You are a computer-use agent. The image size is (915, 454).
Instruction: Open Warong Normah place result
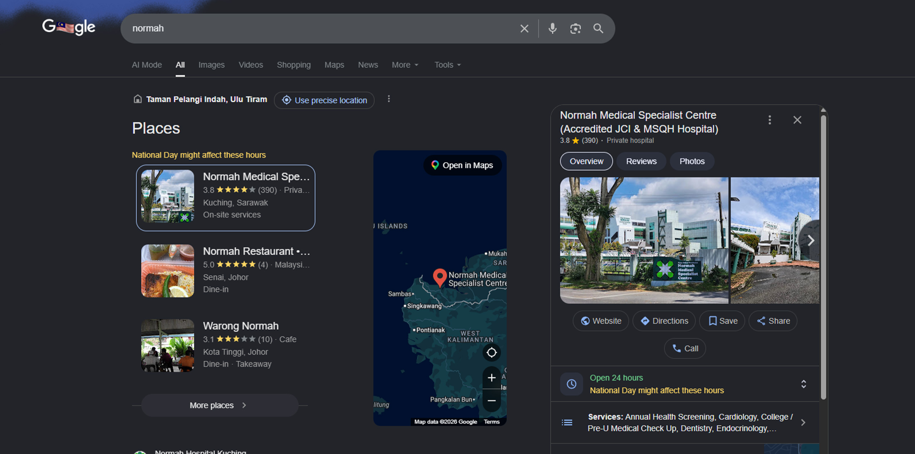[226, 345]
